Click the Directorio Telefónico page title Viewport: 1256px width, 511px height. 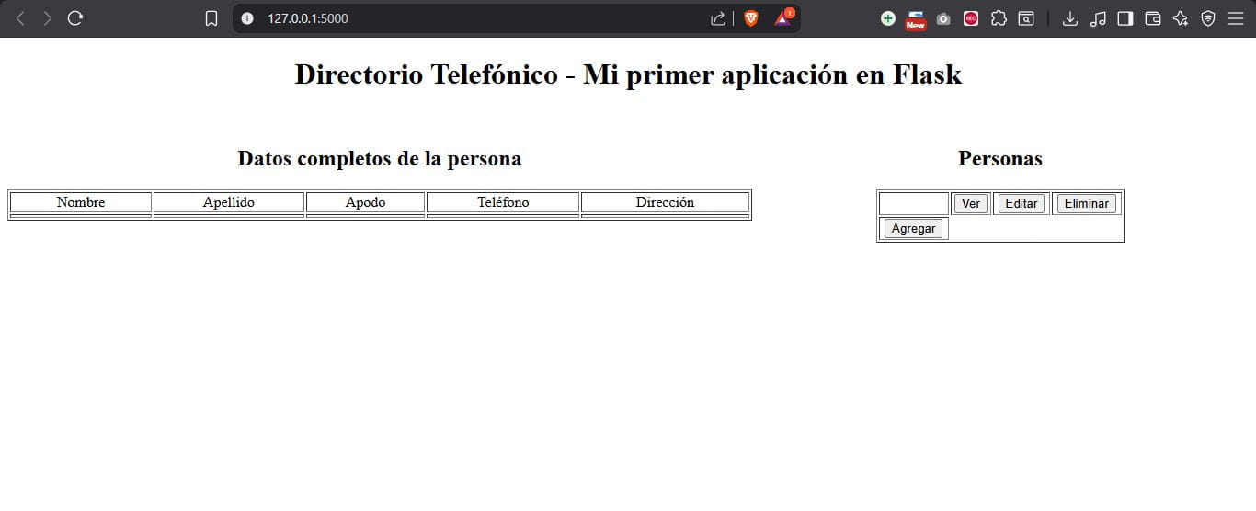click(x=628, y=74)
